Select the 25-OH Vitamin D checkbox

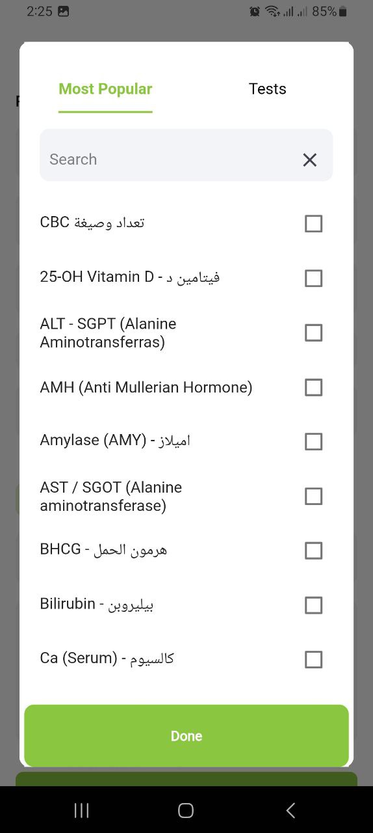coord(313,278)
